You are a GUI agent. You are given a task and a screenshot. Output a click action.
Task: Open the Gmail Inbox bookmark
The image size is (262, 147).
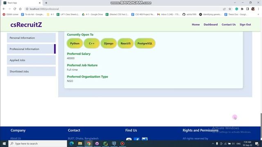168,15
